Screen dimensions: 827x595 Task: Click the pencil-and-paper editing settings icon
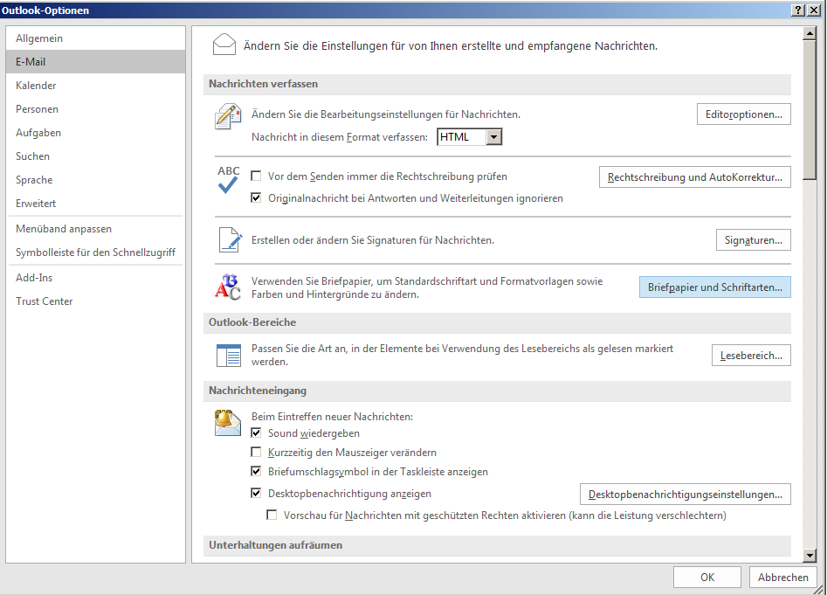tap(228, 116)
